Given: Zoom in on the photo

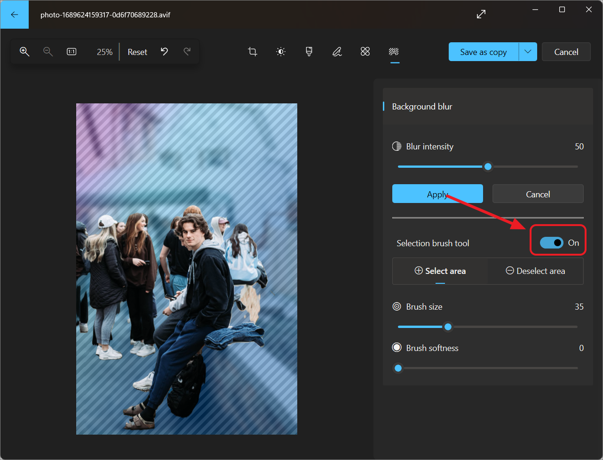Looking at the screenshot, I should (24, 52).
